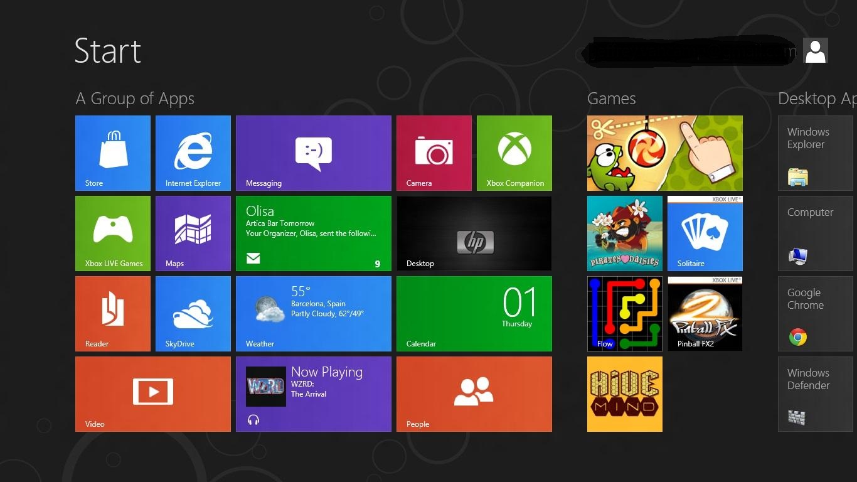Open the Xbox Companion tile
The image size is (857, 482).
514,153
